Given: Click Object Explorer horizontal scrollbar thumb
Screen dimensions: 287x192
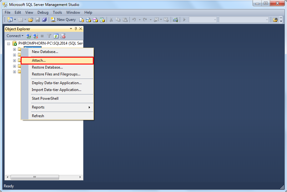Looking at the screenshot, I should coord(35,177).
